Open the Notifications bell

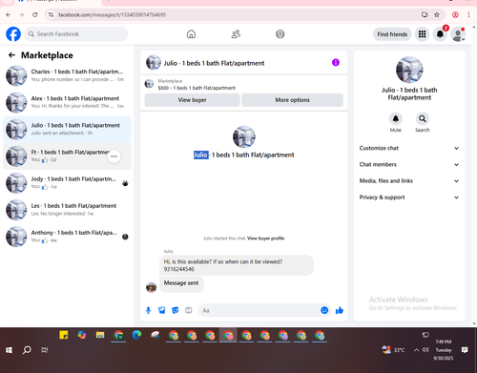click(x=440, y=34)
